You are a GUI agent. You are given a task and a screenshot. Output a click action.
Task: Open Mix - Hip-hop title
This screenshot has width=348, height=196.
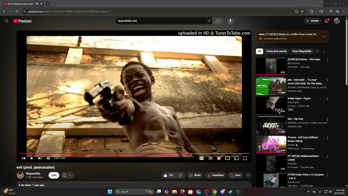(x=295, y=119)
